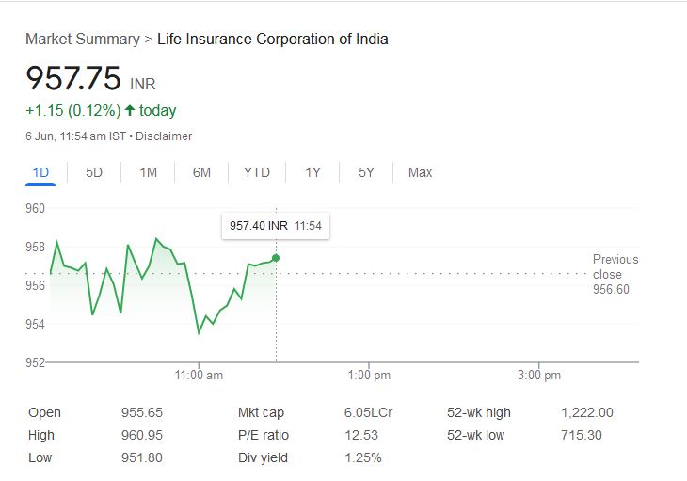Click the 52-wk high value 1,222.00
Viewport: 687px width, 481px height.
pyautogui.click(x=586, y=412)
